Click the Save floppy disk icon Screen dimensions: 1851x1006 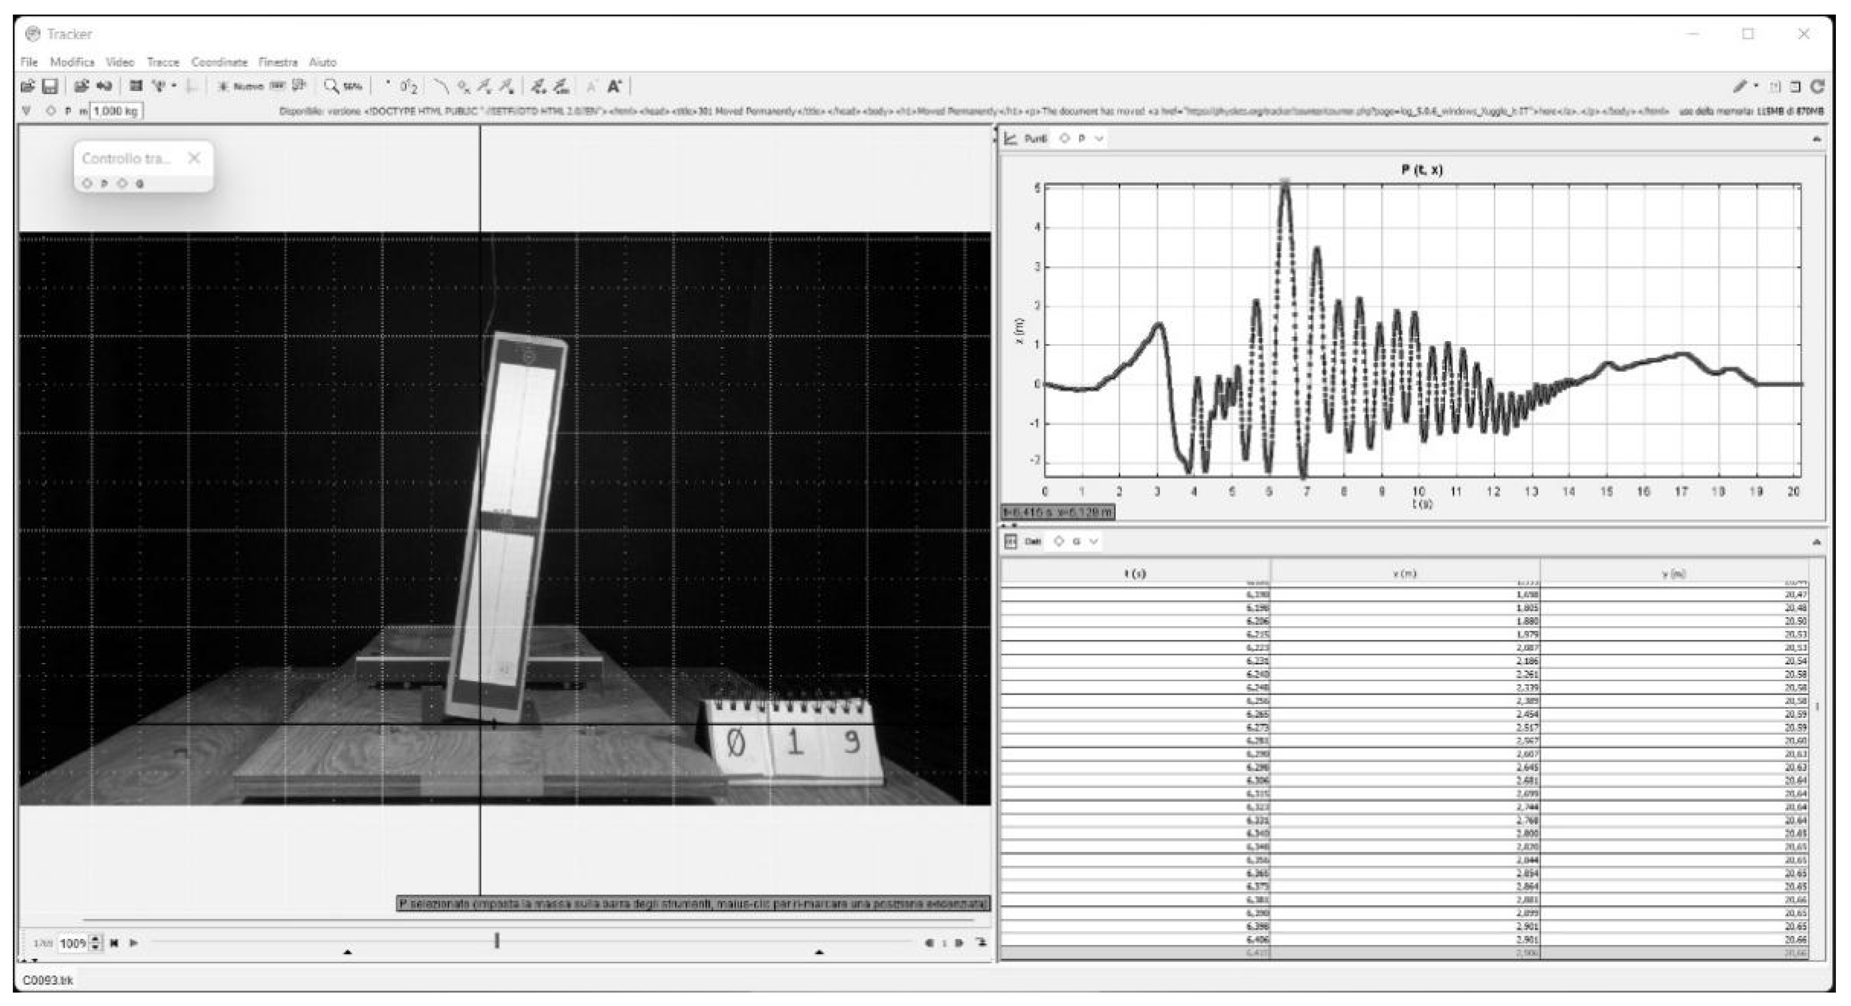point(50,87)
